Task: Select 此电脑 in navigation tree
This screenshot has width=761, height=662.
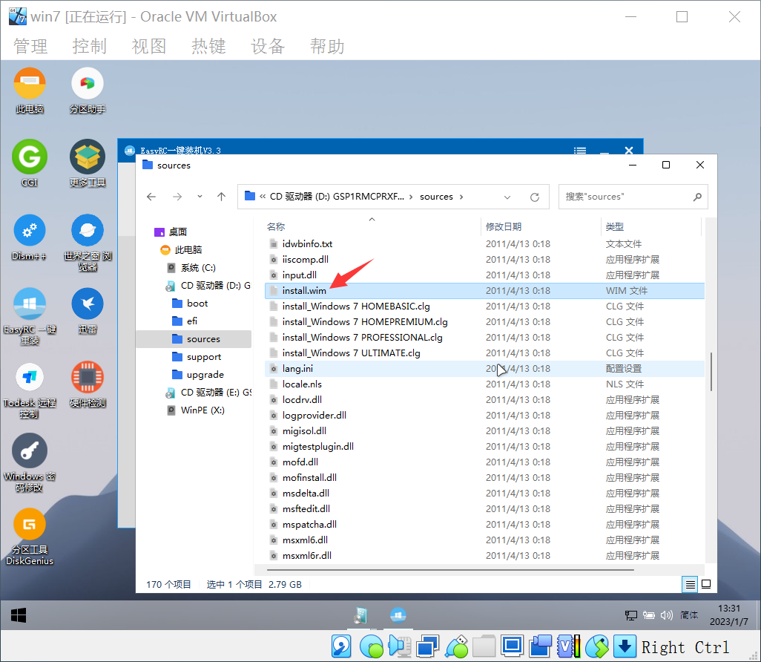Action: (x=188, y=249)
